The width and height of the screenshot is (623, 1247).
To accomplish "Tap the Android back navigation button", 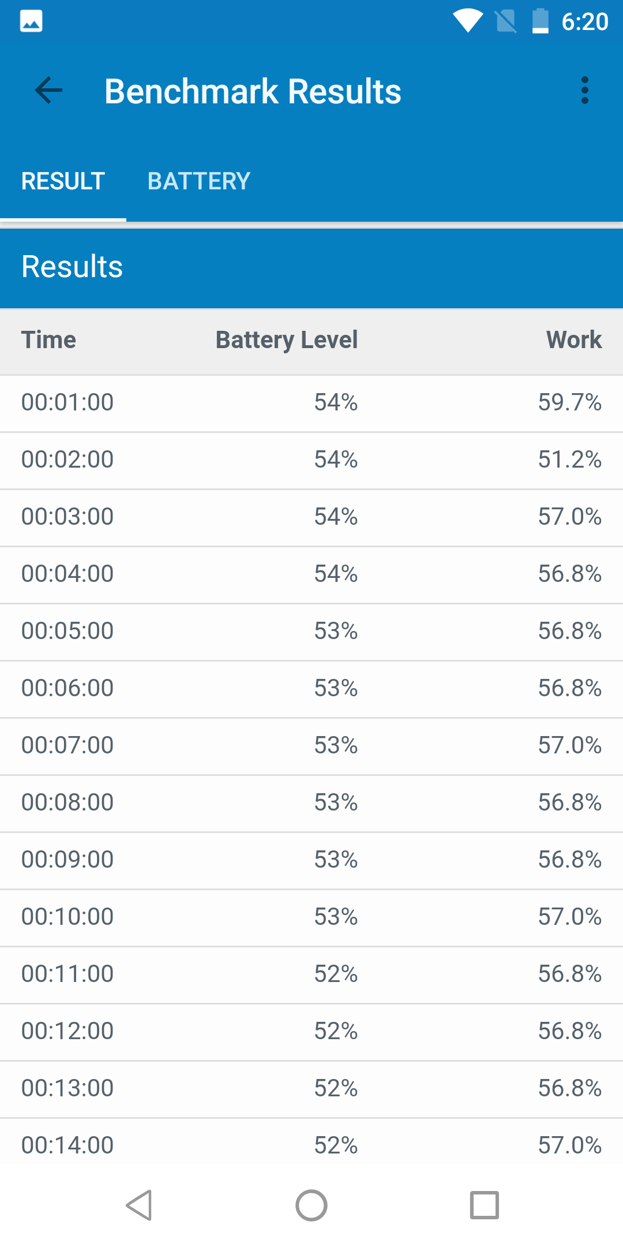I will (x=139, y=1205).
